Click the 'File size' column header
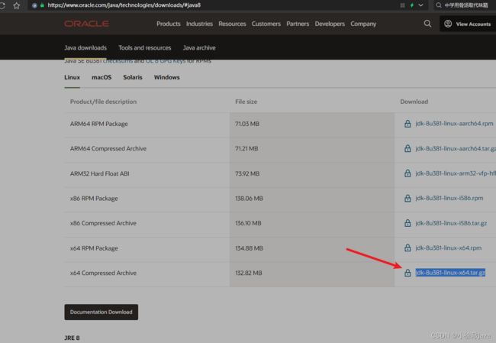 pos(246,102)
